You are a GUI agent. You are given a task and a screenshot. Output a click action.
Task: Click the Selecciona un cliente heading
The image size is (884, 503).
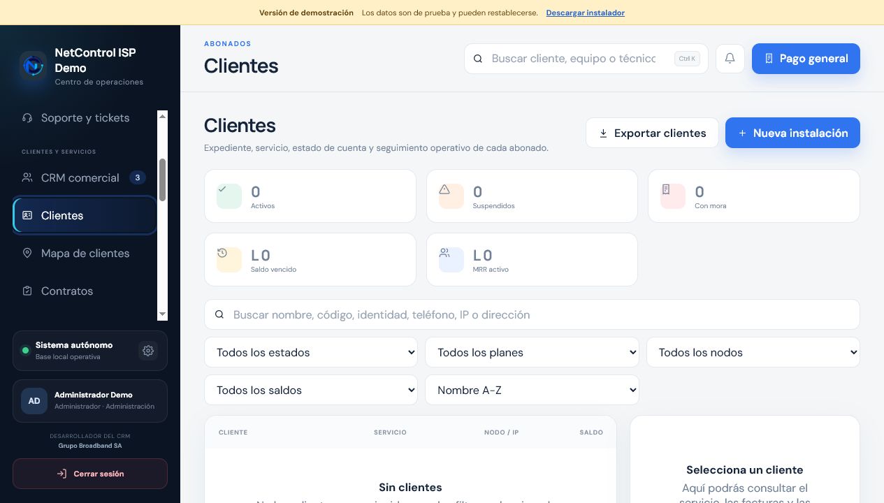745,470
